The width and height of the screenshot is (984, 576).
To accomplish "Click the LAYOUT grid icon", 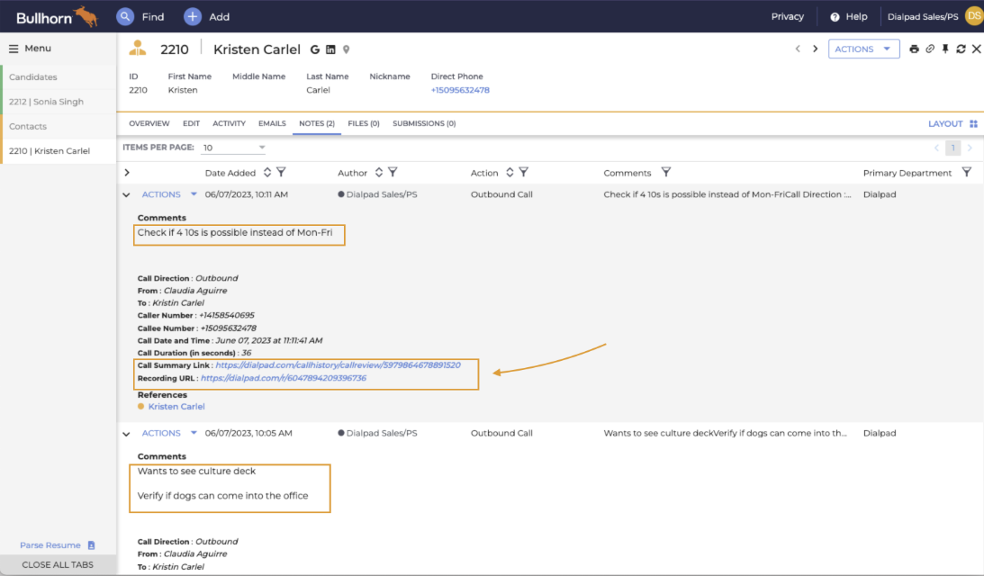I will coord(973,123).
